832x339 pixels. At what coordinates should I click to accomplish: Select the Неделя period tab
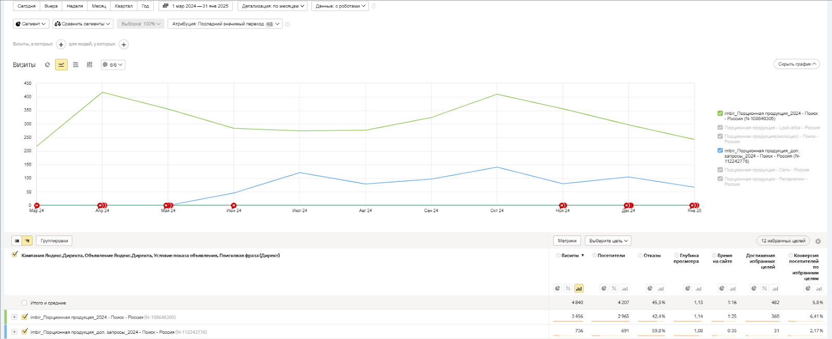(75, 6)
